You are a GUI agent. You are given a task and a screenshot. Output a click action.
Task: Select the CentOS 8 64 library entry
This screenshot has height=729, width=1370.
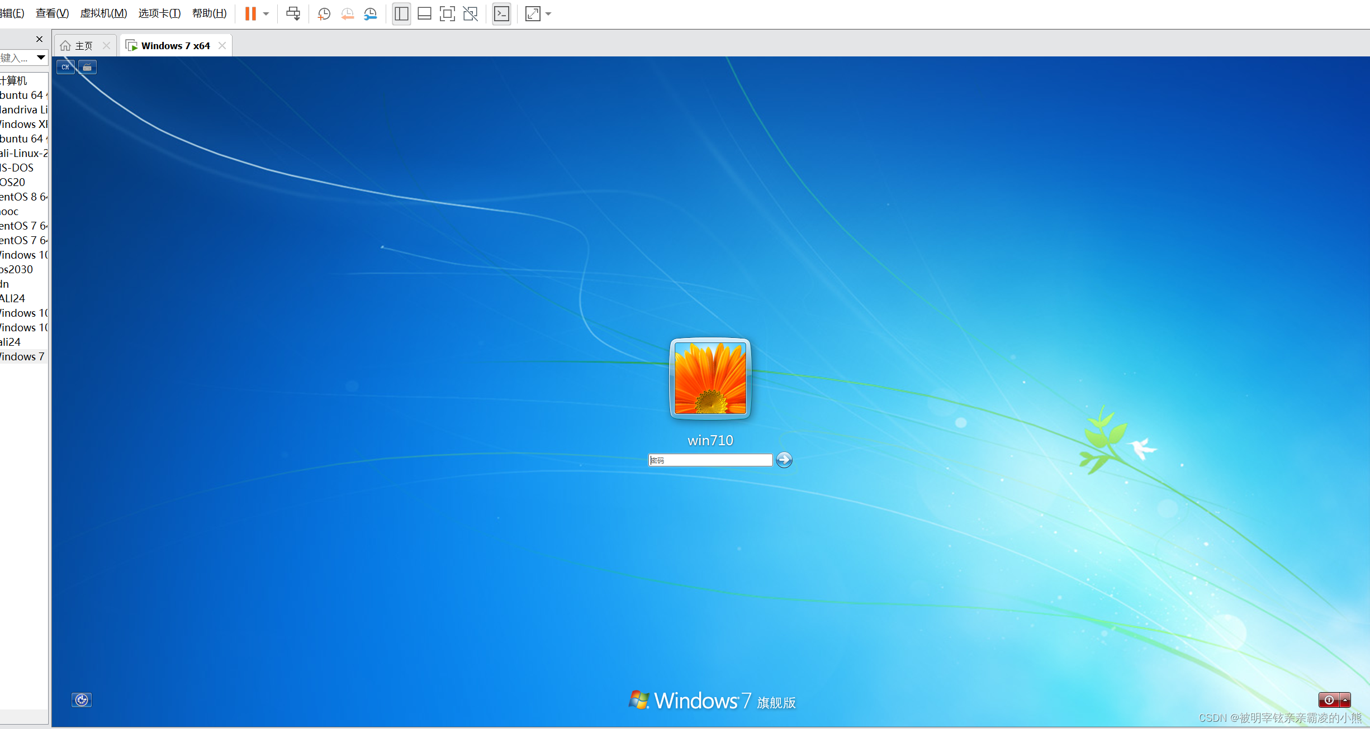point(24,197)
